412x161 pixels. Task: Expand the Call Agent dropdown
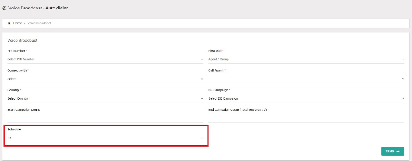coord(306,79)
